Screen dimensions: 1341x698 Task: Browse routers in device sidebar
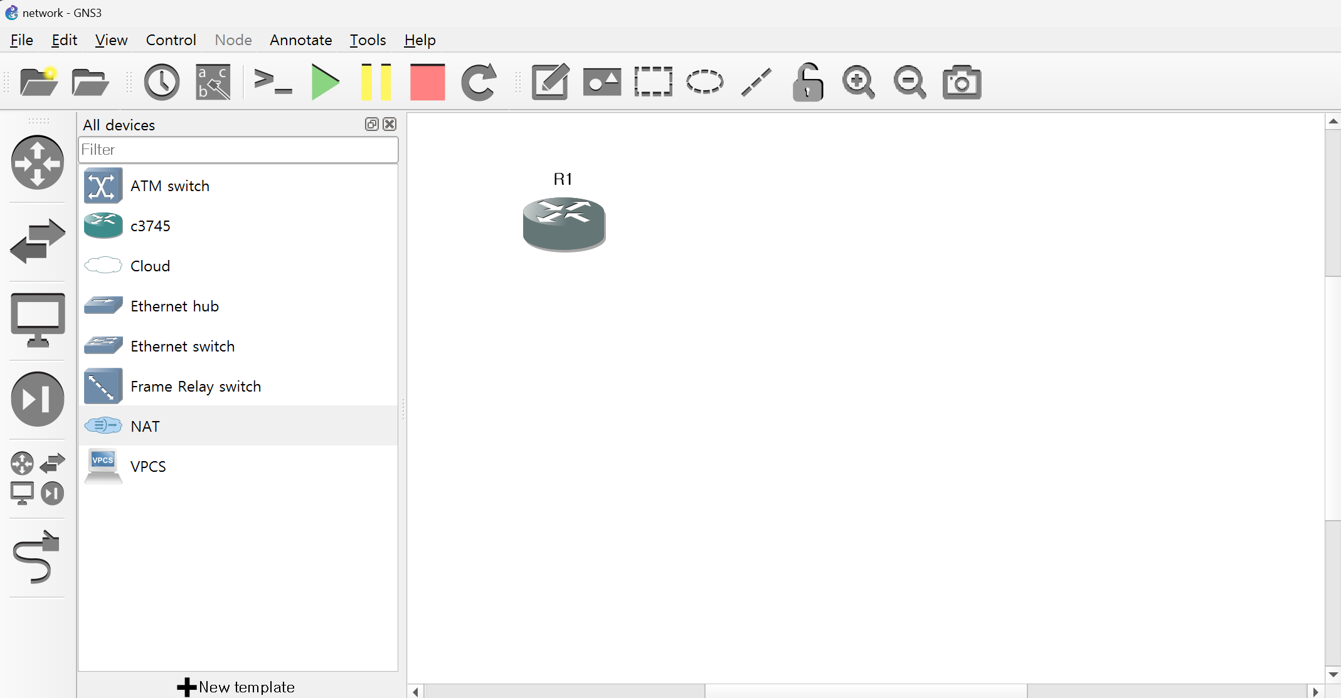click(37, 163)
